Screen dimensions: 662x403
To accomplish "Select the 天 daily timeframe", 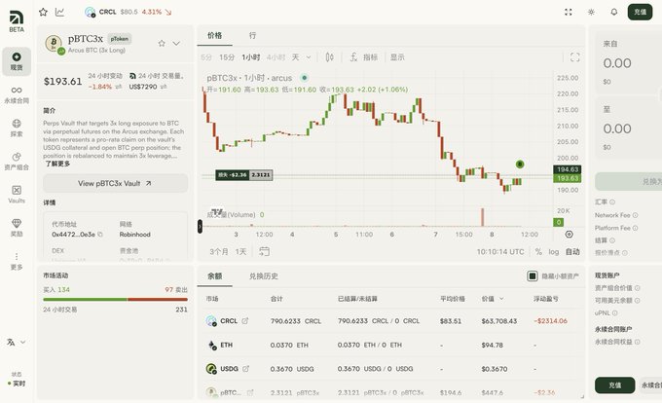I will [296, 57].
